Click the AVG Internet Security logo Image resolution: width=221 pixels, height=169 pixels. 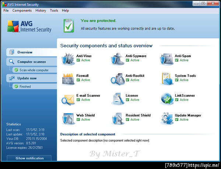pos(29,27)
